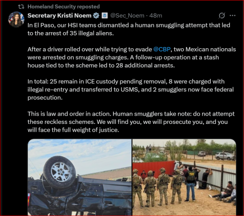Click the blue verified checkmark badge
The width and height of the screenshot is (244, 216).
[96, 16]
